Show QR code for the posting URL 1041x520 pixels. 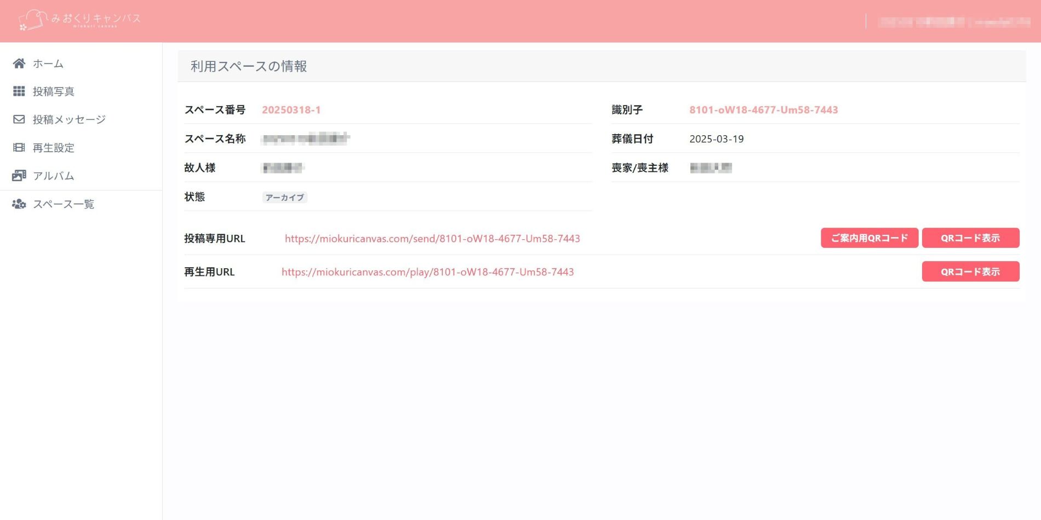970,238
